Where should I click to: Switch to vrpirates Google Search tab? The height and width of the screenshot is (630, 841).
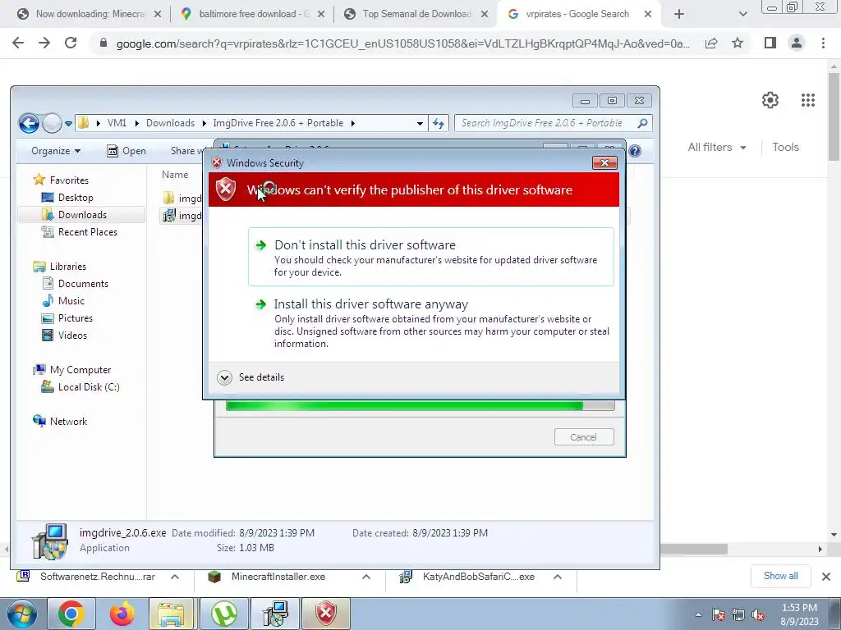pos(577,14)
